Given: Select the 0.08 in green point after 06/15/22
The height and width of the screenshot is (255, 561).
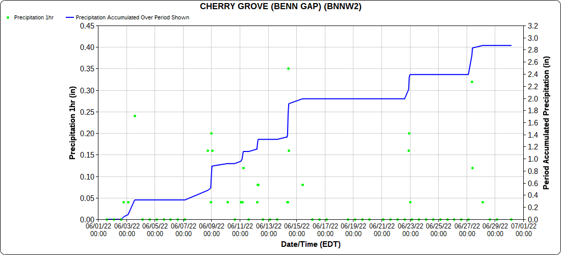Looking at the screenshot, I should point(302,185).
